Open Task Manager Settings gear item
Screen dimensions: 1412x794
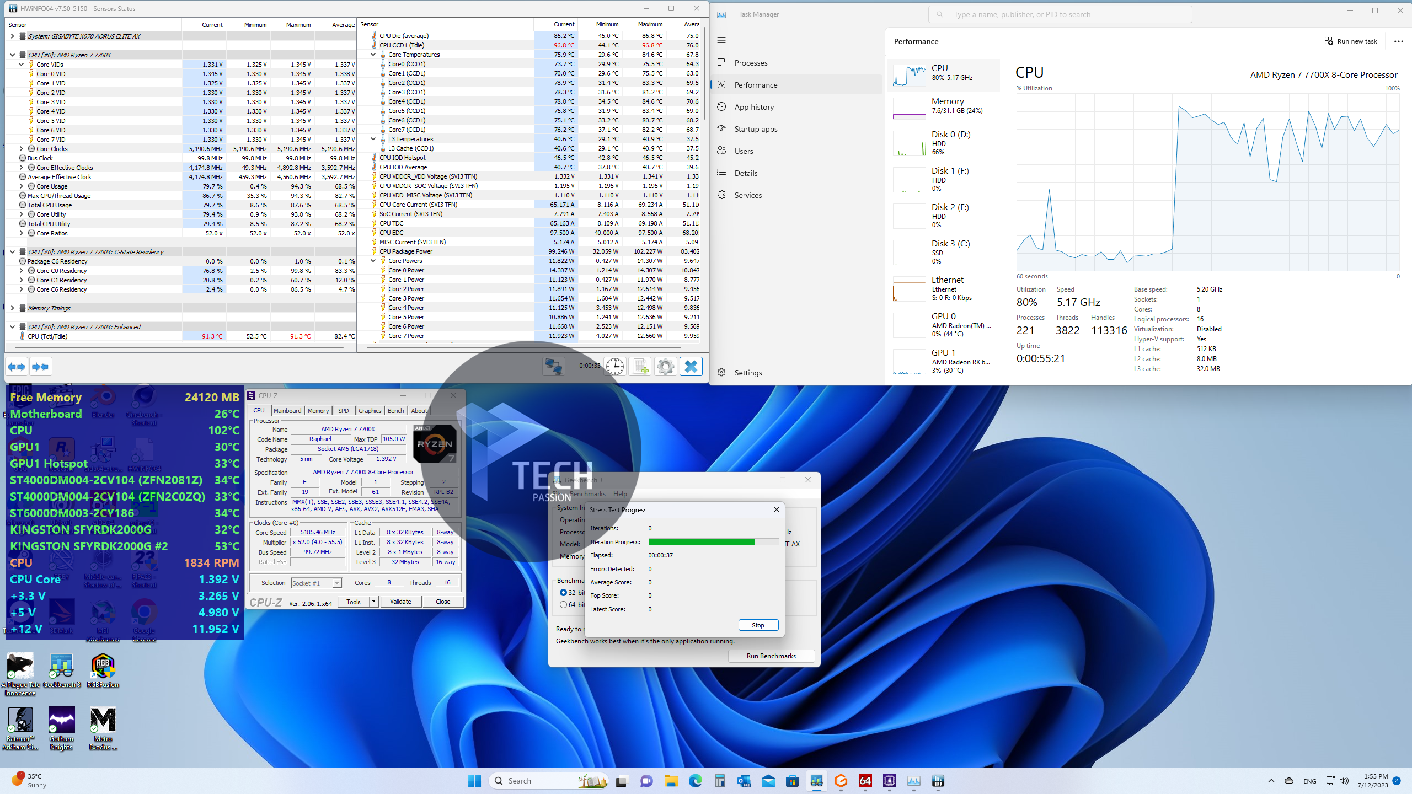coord(747,373)
